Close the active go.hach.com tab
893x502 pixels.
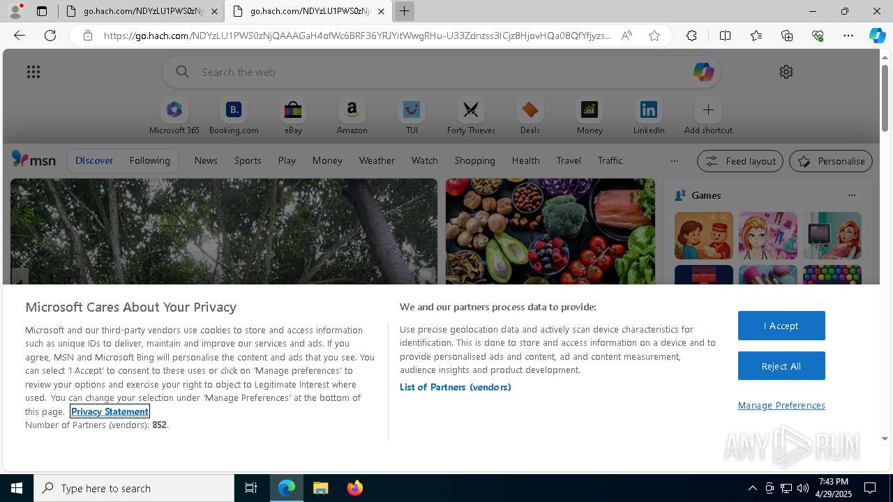tap(381, 11)
